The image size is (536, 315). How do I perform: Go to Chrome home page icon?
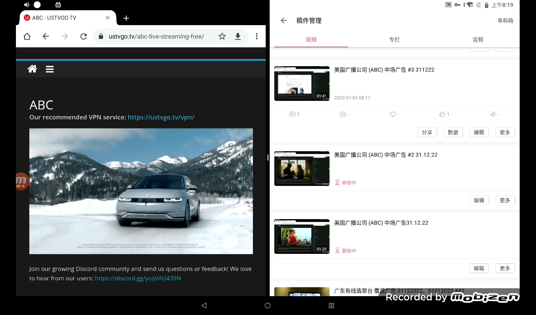point(27,36)
